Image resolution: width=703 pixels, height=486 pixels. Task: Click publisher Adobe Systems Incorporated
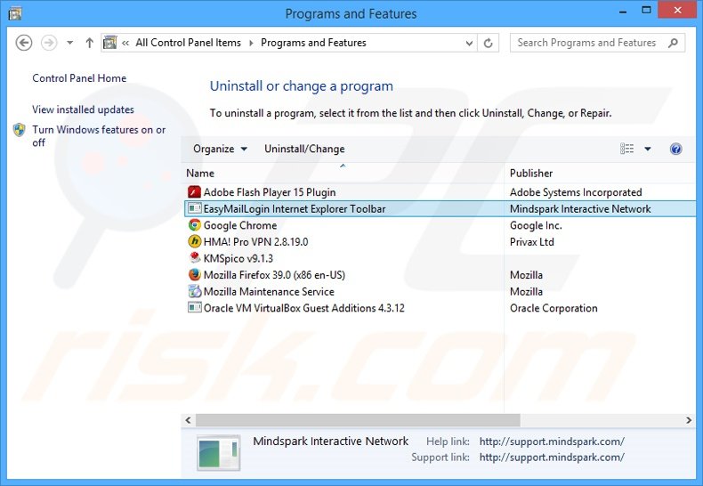coord(576,192)
